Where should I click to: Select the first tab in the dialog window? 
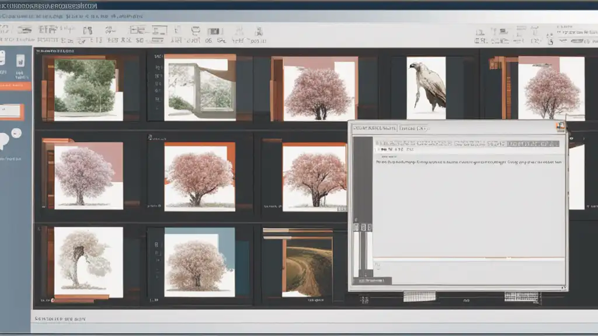(373, 128)
